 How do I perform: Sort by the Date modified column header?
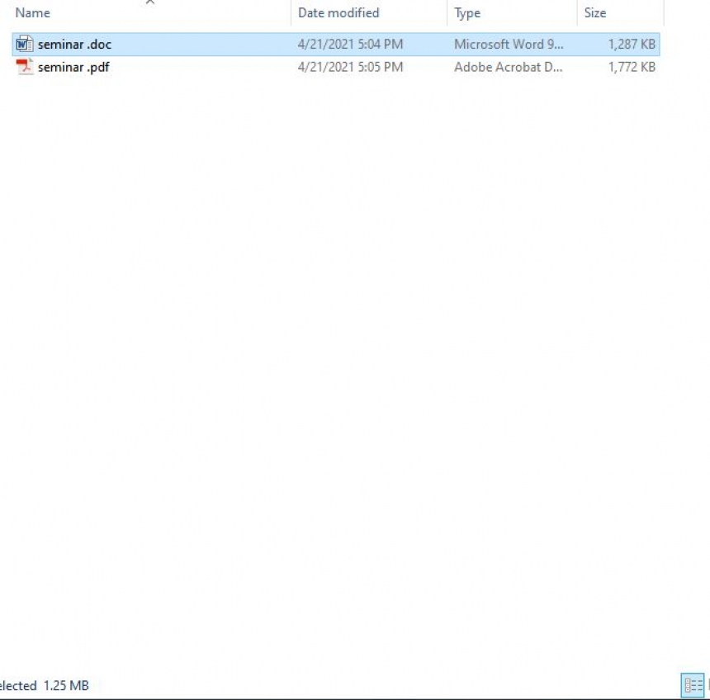338,12
